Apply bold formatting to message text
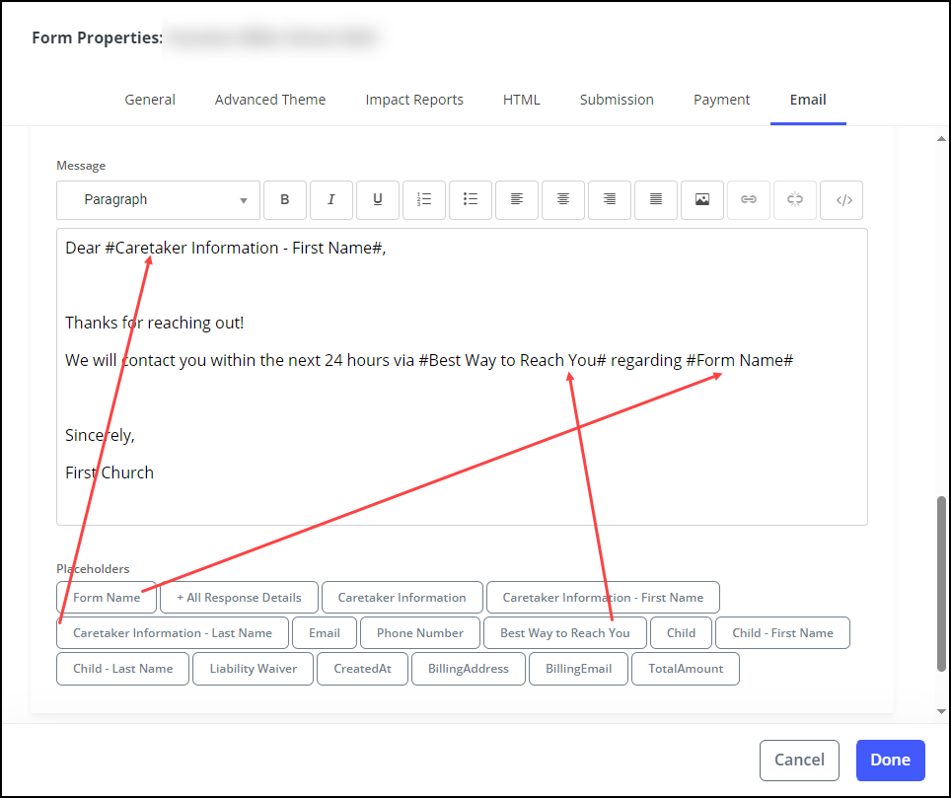Viewport: 951px width, 798px height. click(x=285, y=200)
